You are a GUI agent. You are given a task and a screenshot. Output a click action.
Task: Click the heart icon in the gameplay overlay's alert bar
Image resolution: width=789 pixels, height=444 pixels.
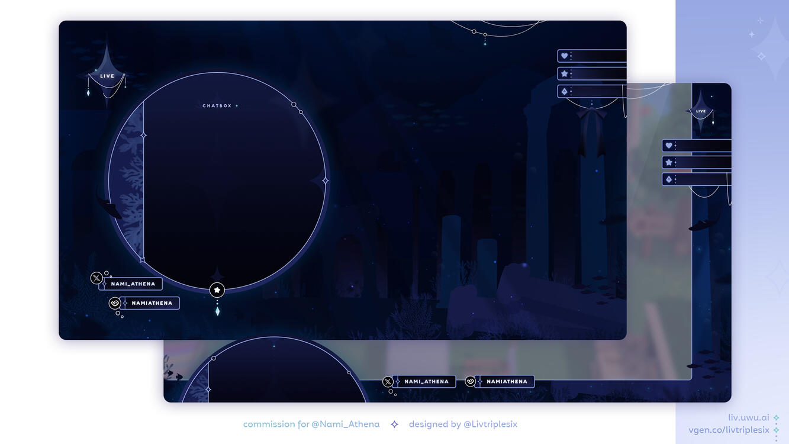click(x=669, y=146)
